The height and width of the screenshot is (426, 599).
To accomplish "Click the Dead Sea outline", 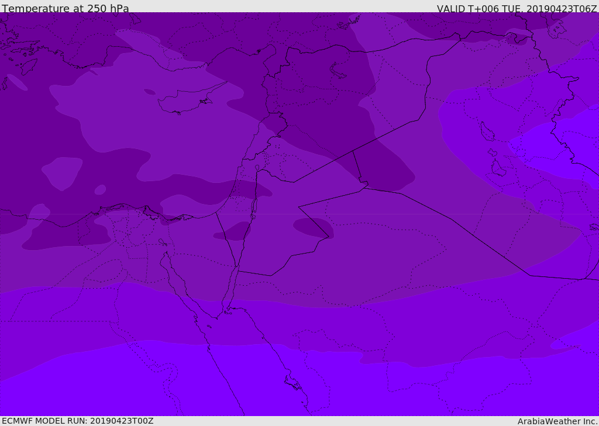I will point(254,206).
